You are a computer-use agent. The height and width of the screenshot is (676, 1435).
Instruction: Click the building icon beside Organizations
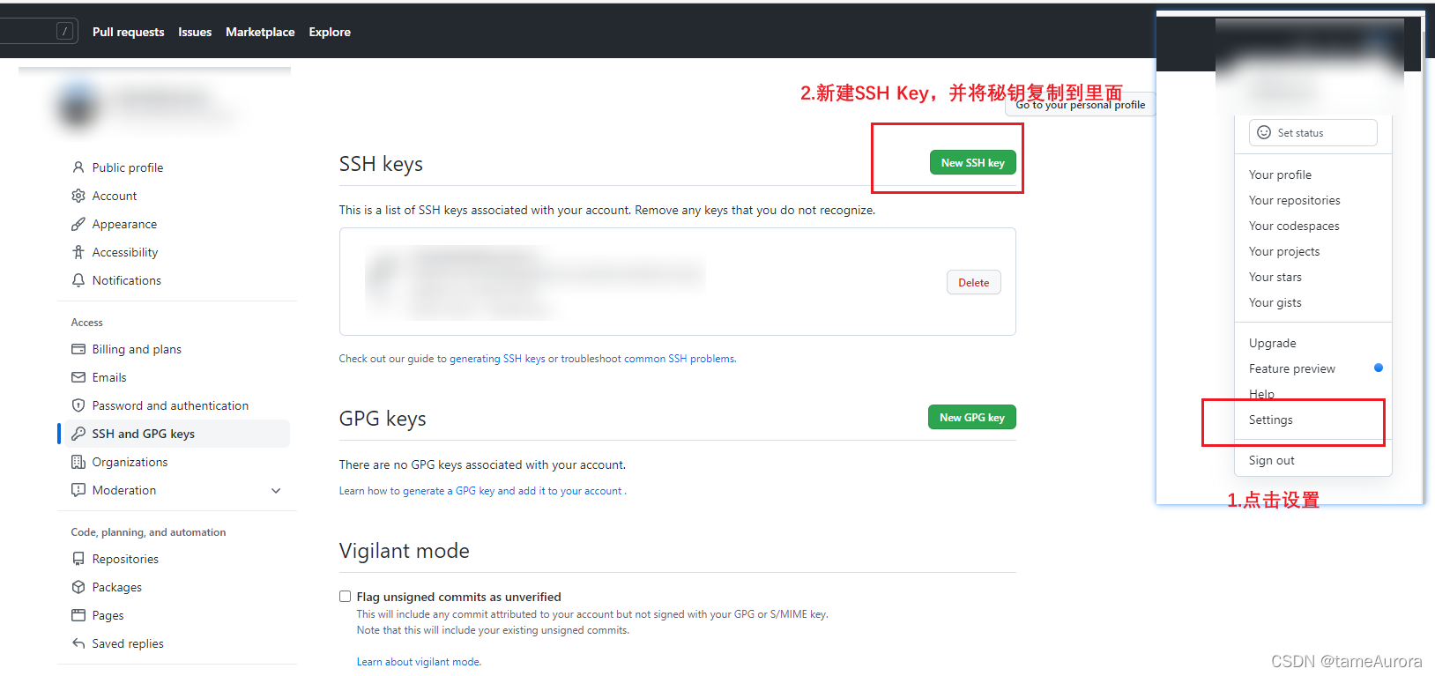pyautogui.click(x=78, y=462)
